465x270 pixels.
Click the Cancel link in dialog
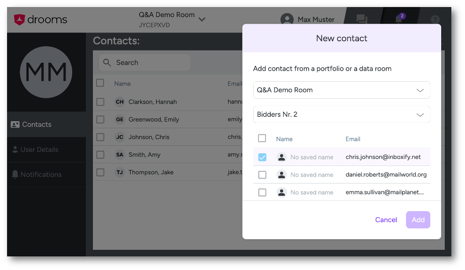coord(386,220)
